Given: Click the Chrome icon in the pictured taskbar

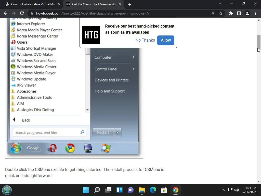Looking at the screenshot, I should click(70, 148).
